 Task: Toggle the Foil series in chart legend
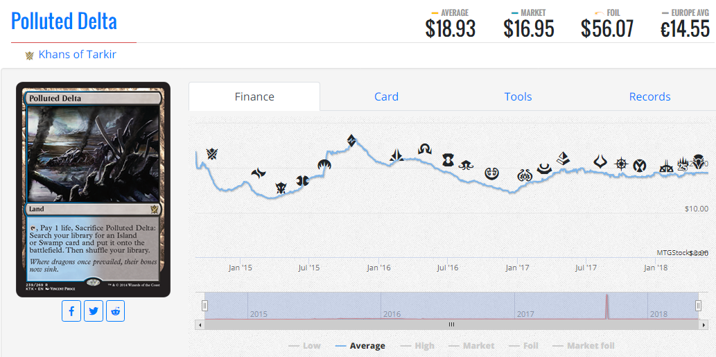coord(523,346)
